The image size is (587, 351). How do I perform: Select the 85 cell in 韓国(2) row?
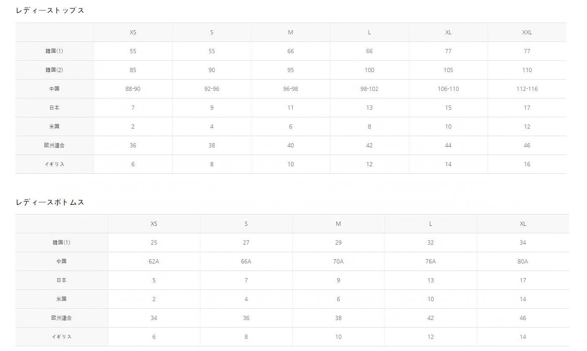pos(133,70)
